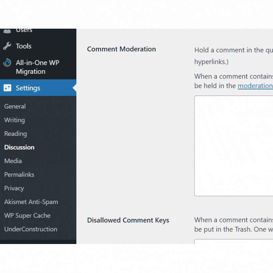The height and width of the screenshot is (273, 273).
Task: Click the Tools wrench icon
Action: pyautogui.click(x=7, y=46)
